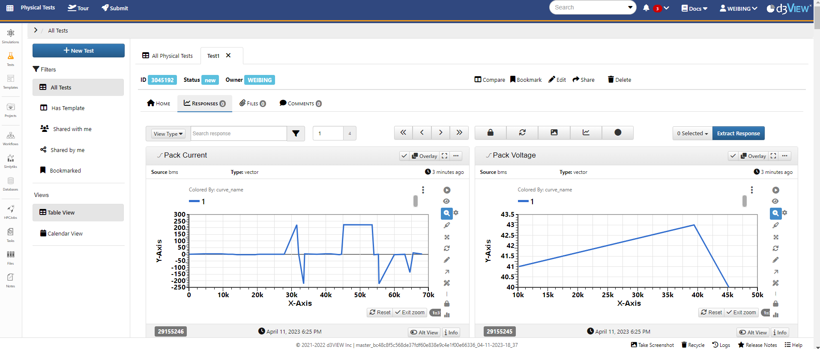The image size is (820, 349).
Task: Switch to All Physical Tests tab
Action: (168, 56)
